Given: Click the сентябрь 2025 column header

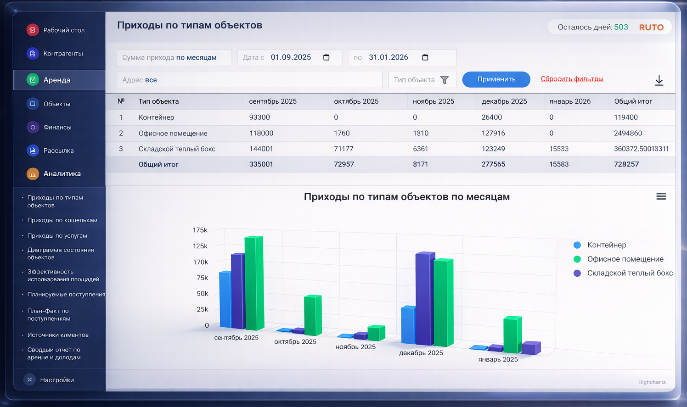Looking at the screenshot, I should 273,101.
